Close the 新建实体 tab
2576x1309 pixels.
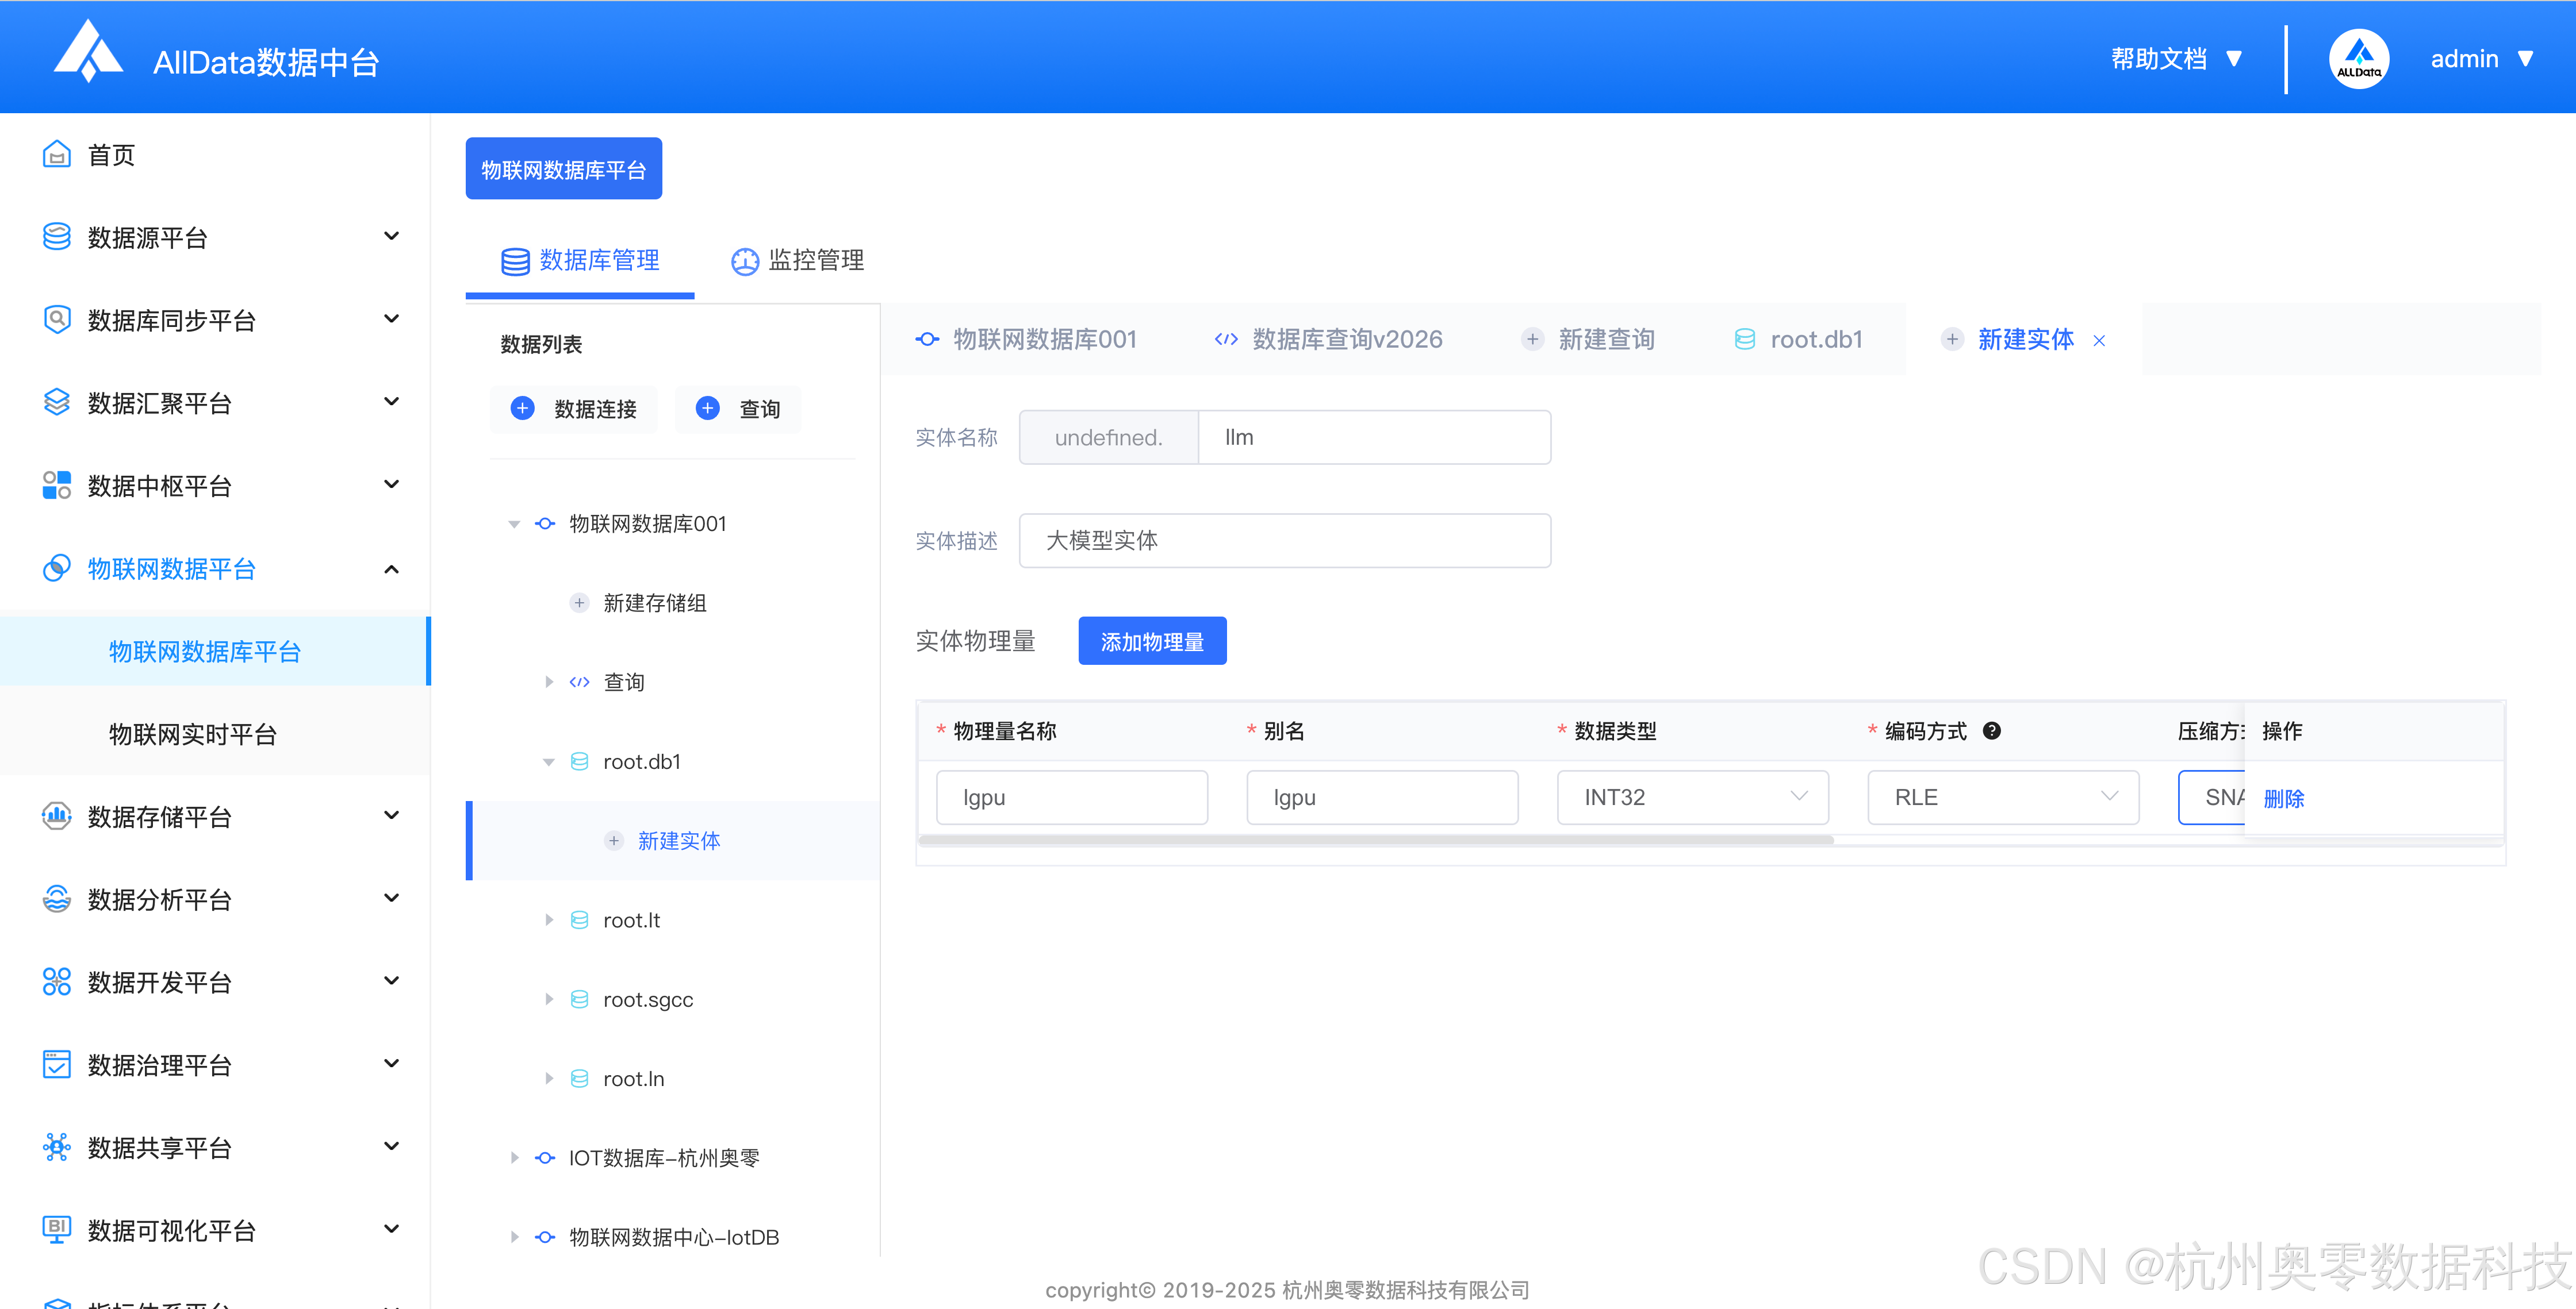pyautogui.click(x=2099, y=341)
